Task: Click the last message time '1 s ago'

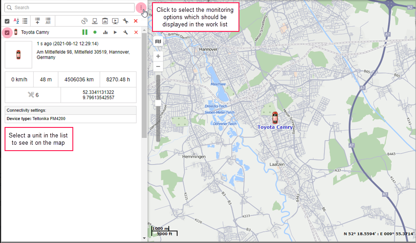Action: 44,44
